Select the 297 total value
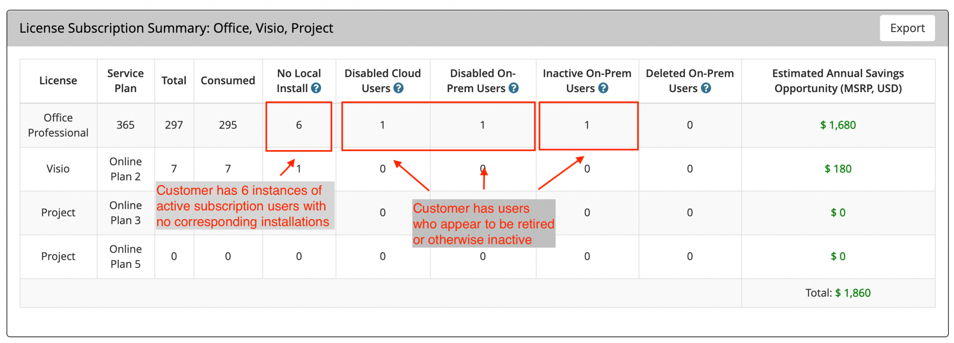 pos(174,125)
